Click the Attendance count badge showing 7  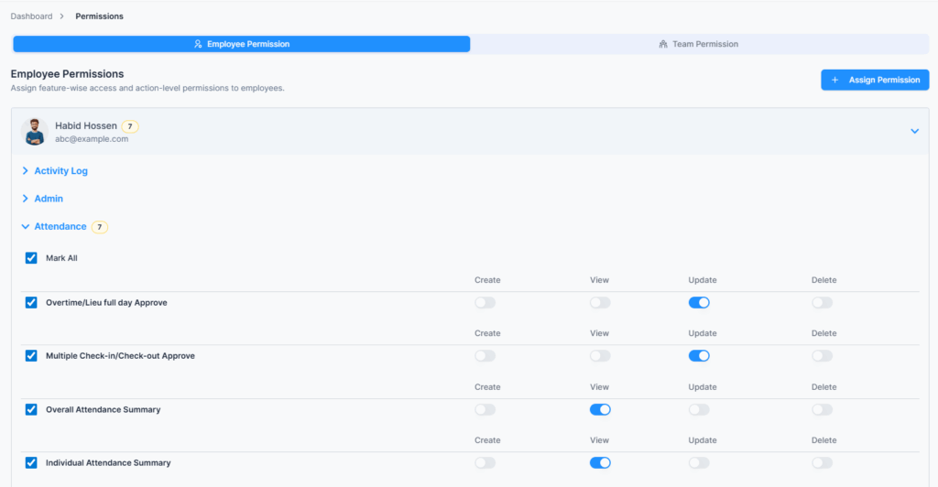(x=99, y=227)
